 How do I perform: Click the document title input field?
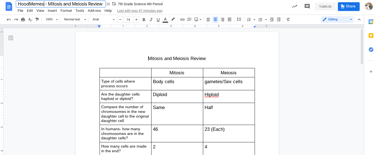(x=61, y=4)
